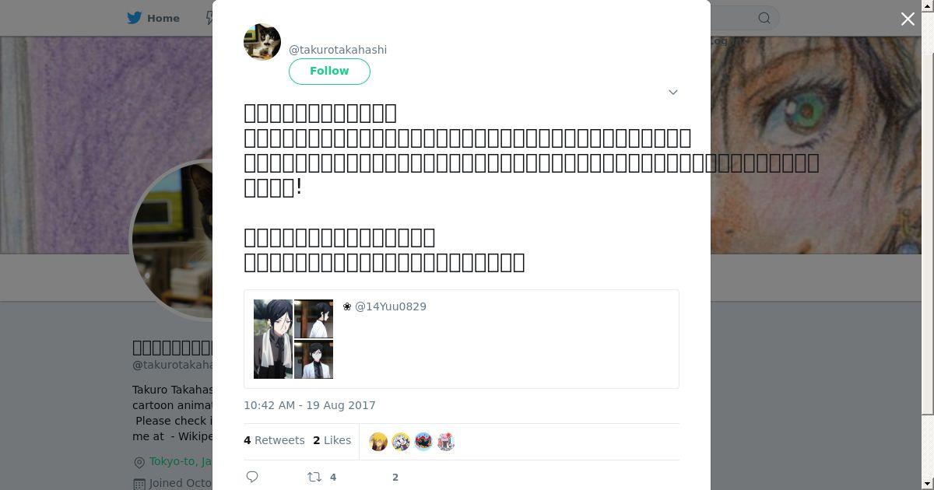View the 4 Retweets list
Image resolution: width=934 pixels, height=490 pixels.
(274, 440)
